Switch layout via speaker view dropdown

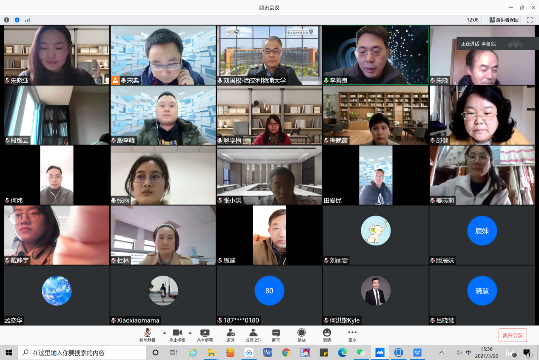(x=504, y=20)
